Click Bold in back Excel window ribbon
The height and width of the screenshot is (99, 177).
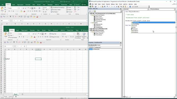[9, 11]
